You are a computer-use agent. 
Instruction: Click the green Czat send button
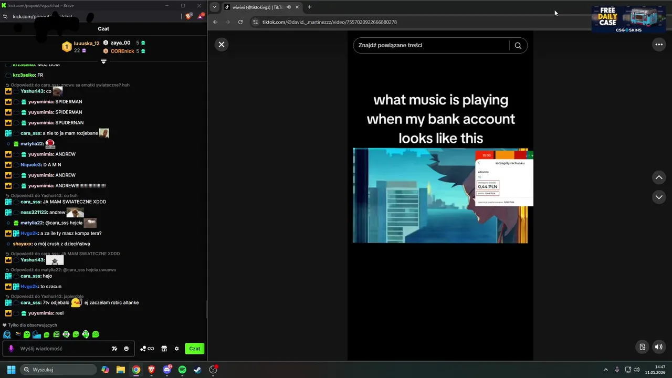point(195,349)
